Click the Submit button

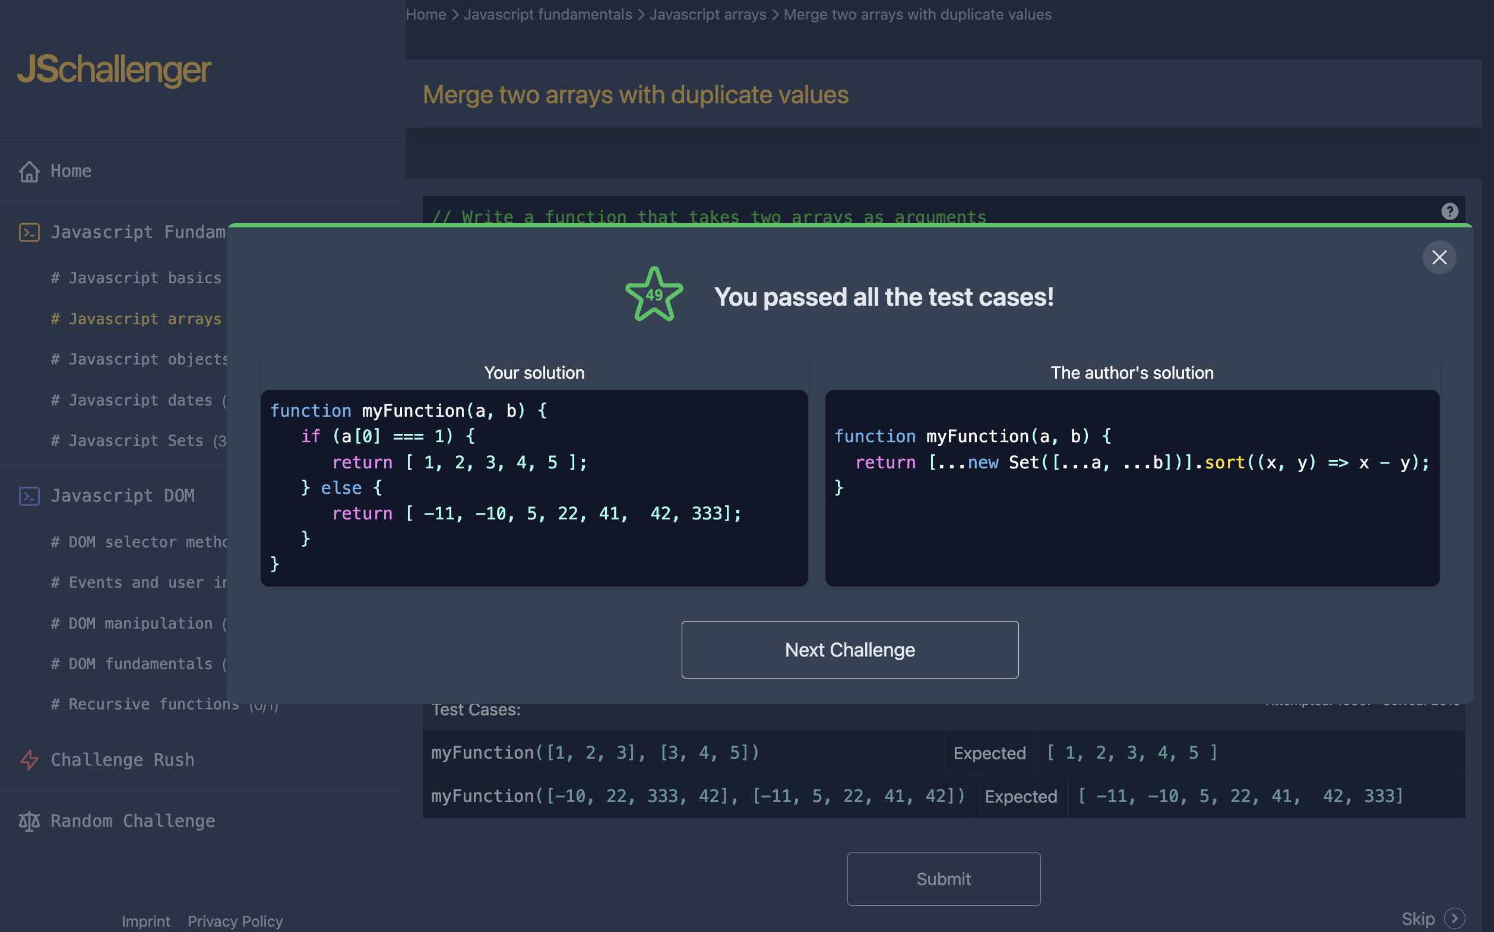(943, 879)
